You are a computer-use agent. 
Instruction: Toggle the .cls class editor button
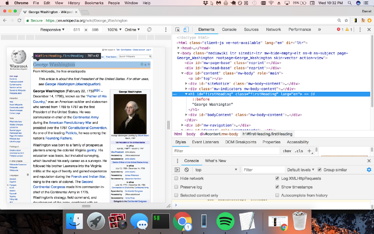tap(299, 151)
